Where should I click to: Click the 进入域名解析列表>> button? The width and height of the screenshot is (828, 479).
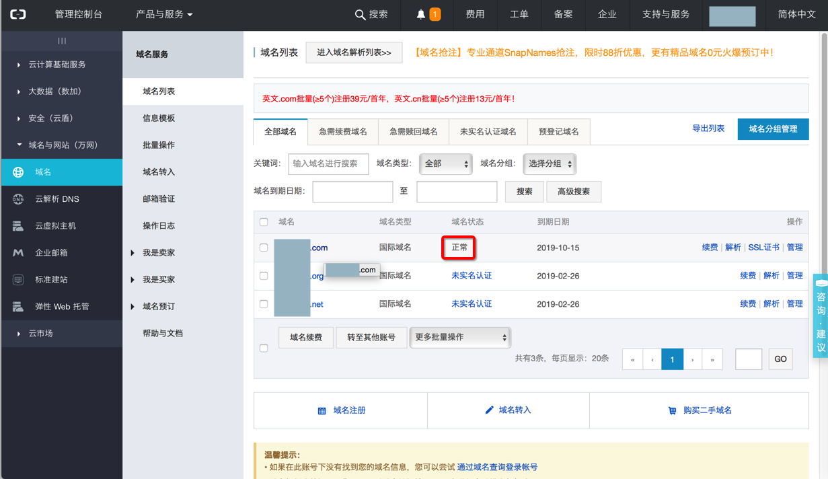(x=354, y=52)
